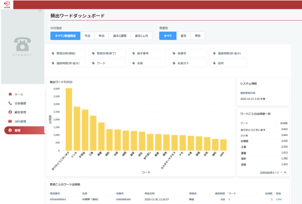Click the home icon in the sidebar
Viewport: 302px width, 204px height.
tap(10, 94)
